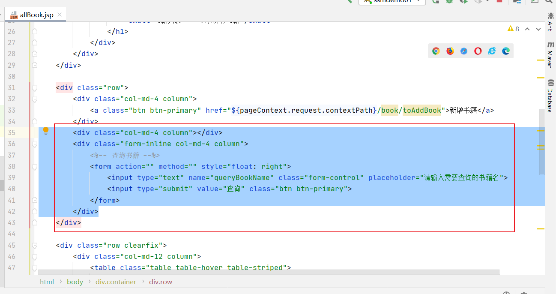The height and width of the screenshot is (294, 556).
Task: Select the allBook.jsp editor tab
Action: coord(36,15)
